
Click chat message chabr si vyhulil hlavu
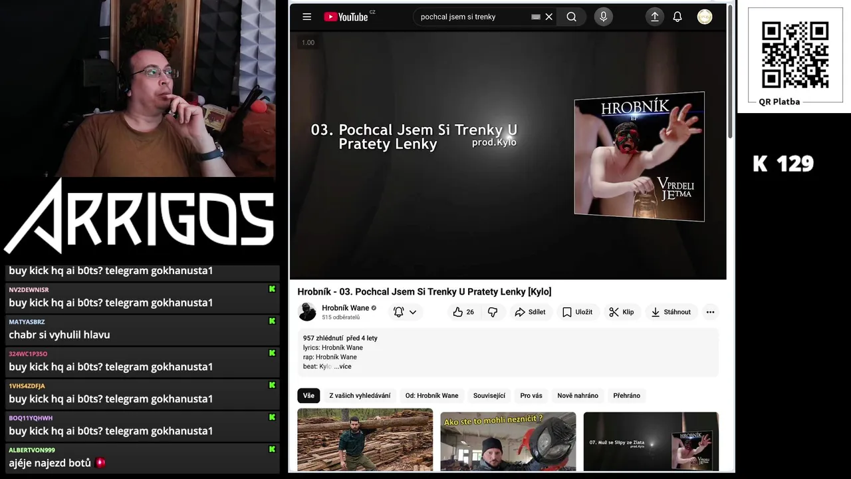(x=59, y=335)
